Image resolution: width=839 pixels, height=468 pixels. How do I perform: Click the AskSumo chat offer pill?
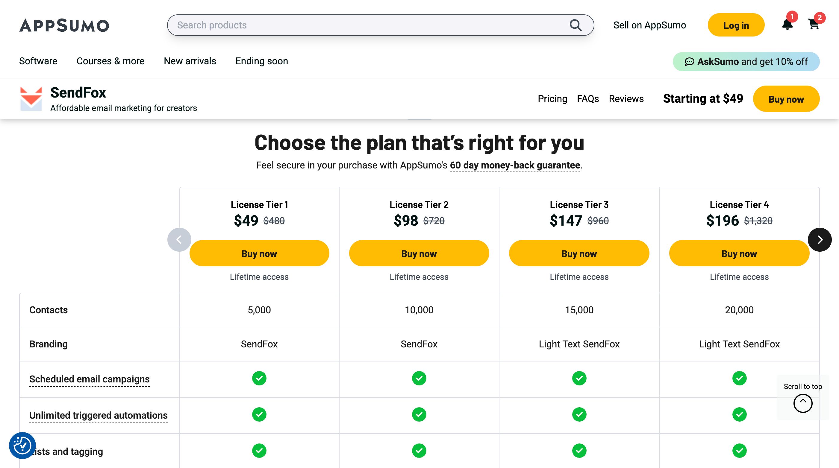pos(746,62)
